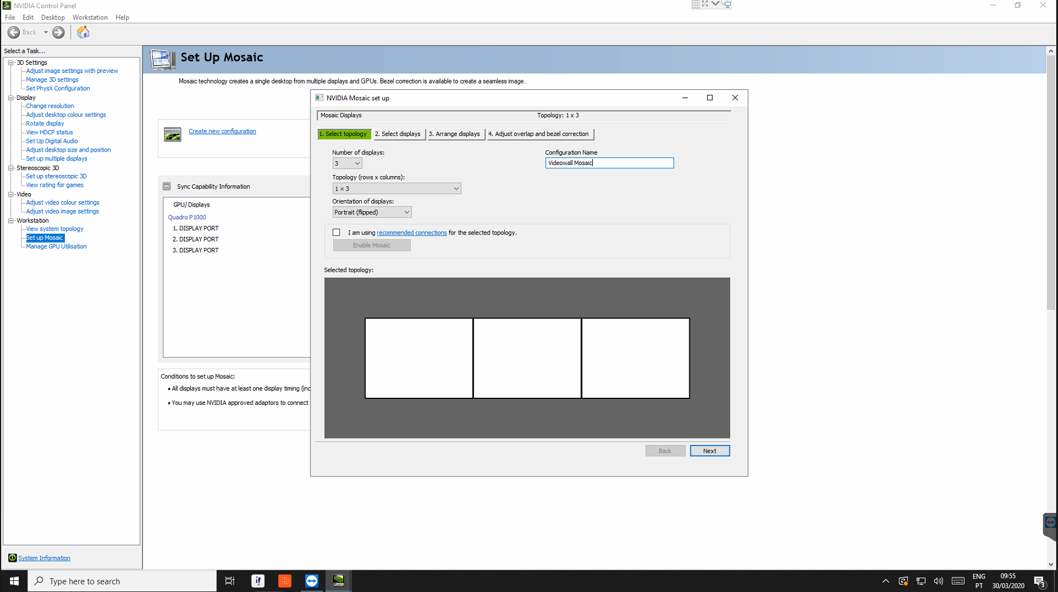The height and width of the screenshot is (592, 1058).
Task: Click the Home toolbar icon
Action: point(83,32)
